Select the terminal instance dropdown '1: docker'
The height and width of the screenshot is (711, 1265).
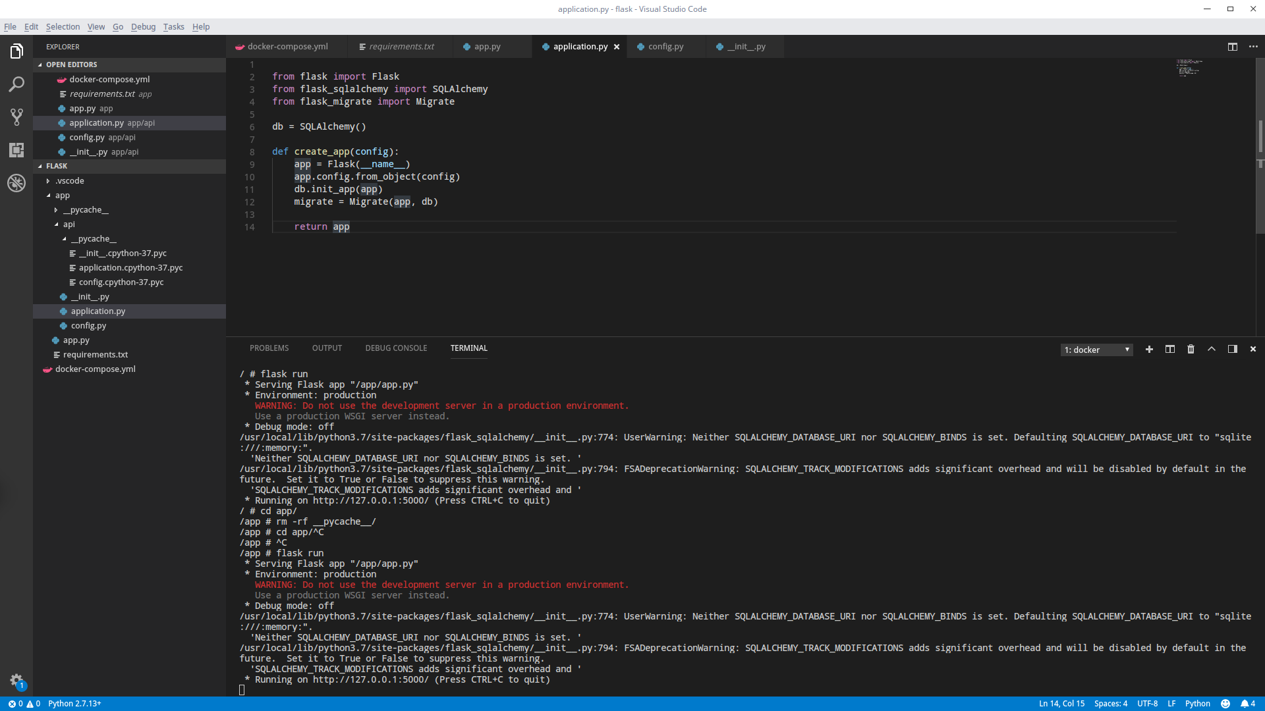(x=1097, y=350)
